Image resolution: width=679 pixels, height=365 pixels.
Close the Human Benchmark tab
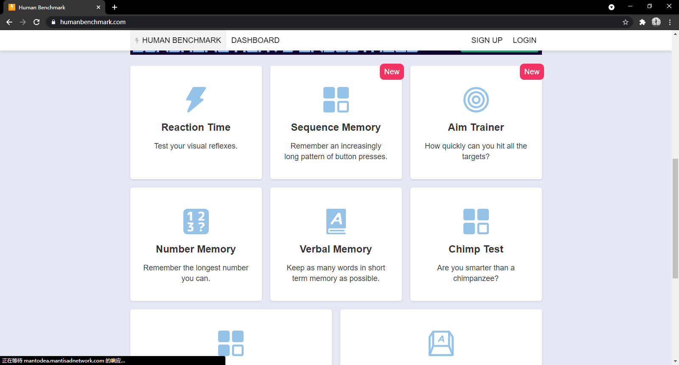pos(98,7)
